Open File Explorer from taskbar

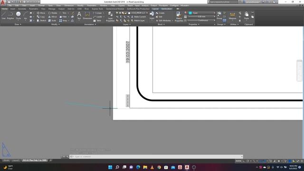tap(145, 167)
